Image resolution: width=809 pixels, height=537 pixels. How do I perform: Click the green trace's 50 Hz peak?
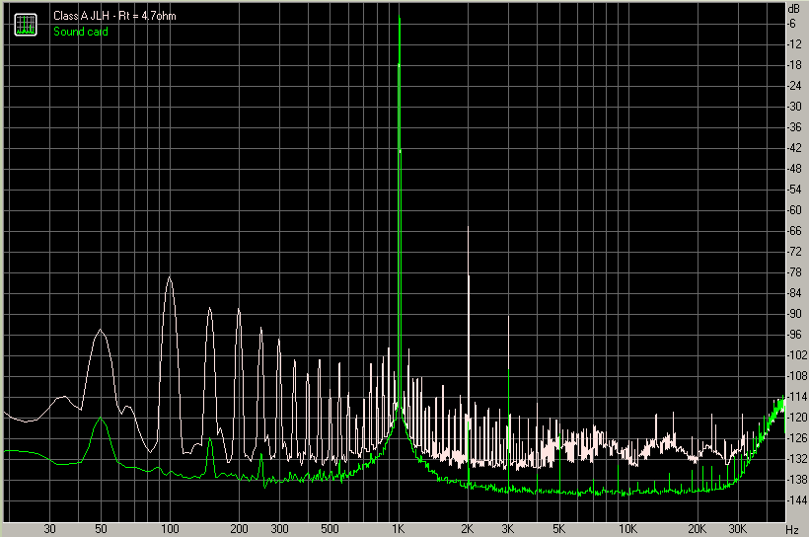(101, 419)
